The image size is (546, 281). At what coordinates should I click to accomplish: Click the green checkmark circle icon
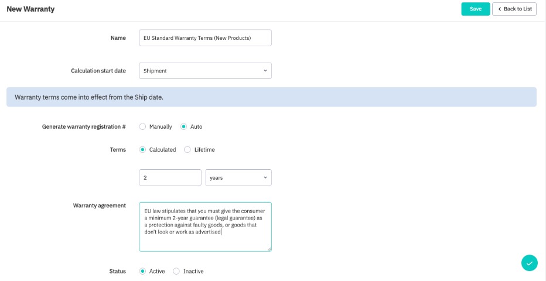click(529, 263)
